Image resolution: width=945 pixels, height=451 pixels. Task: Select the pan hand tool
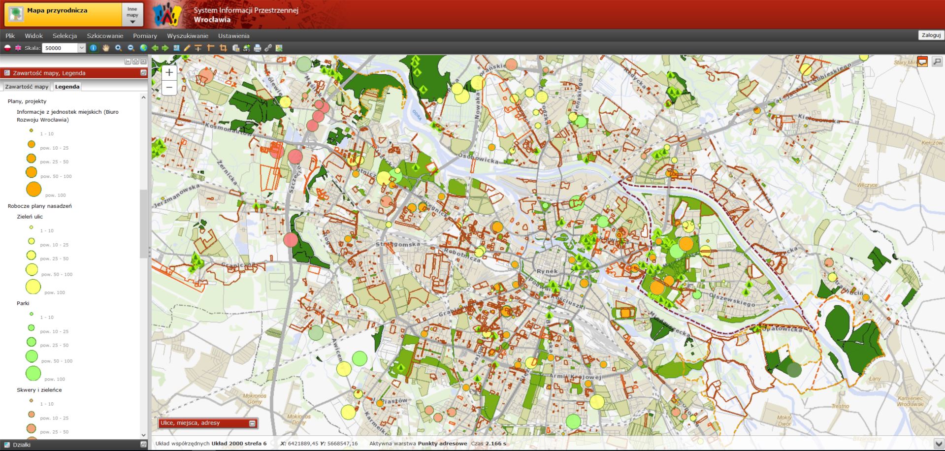pos(106,48)
